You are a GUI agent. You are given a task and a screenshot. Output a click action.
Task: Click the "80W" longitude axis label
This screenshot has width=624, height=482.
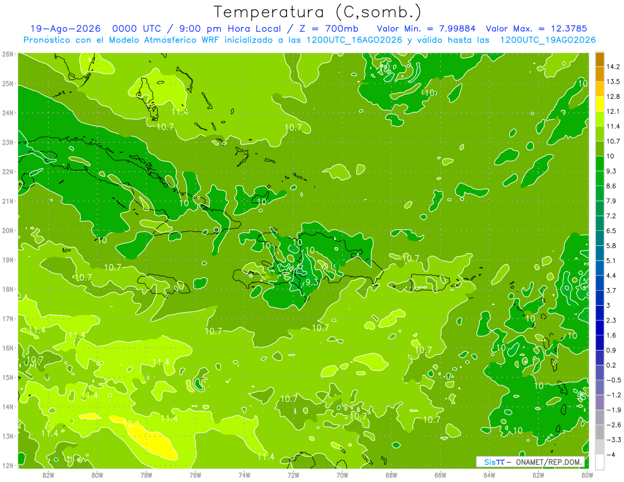pos(97,475)
